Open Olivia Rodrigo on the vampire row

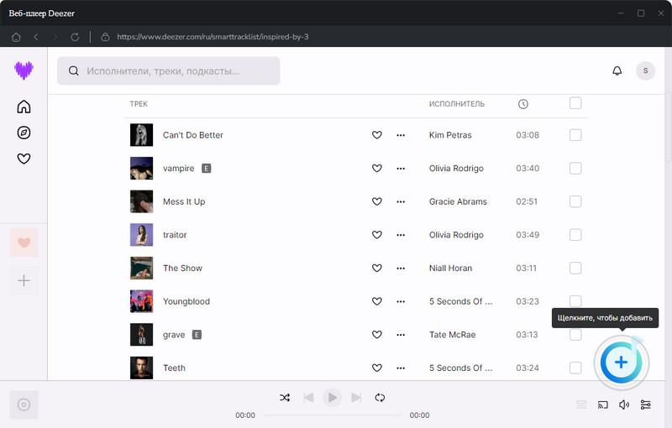[456, 169]
